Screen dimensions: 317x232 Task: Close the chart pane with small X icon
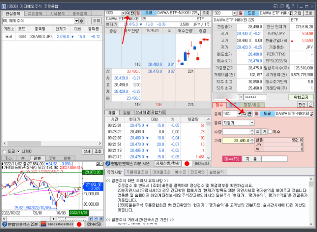point(101,164)
